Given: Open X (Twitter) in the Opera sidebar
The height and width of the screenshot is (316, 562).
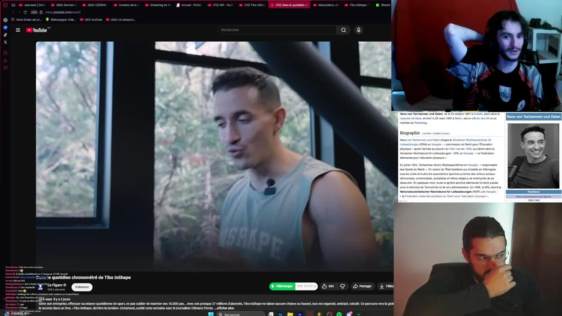Looking at the screenshot, I should click(x=5, y=42).
